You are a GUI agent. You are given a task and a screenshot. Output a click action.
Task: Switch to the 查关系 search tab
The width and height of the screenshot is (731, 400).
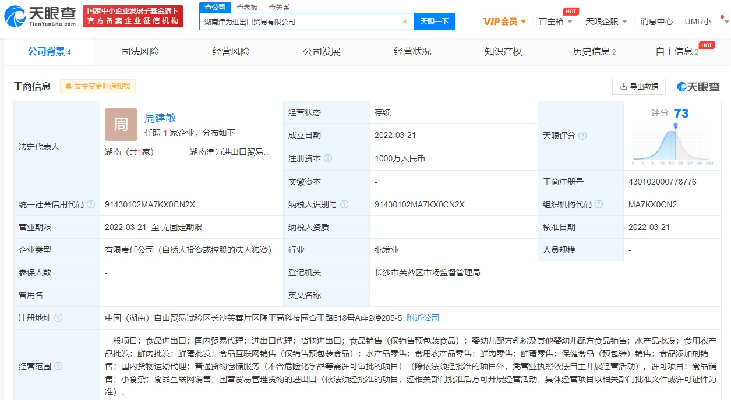pos(279,8)
